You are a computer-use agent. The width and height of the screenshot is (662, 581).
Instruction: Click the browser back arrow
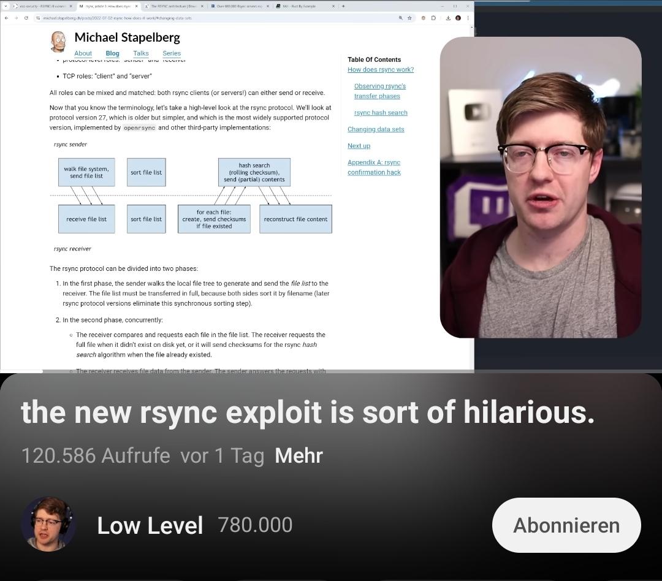tap(6, 18)
